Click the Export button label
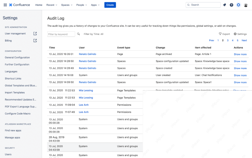Screen dimensions: 252x158 click(226, 34)
